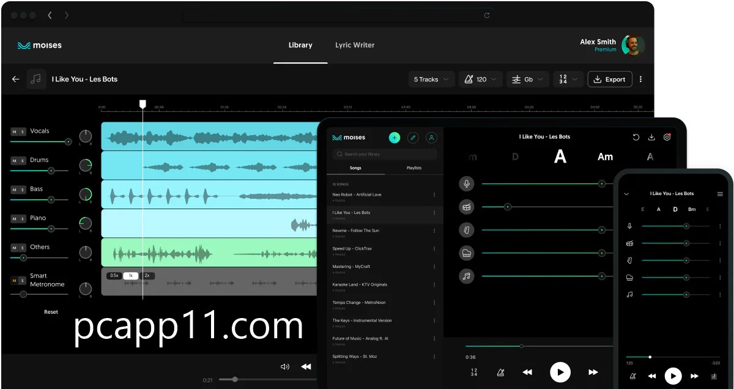Screen dimensions: 734x389
Task: Click the search your library field
Action: (385, 154)
